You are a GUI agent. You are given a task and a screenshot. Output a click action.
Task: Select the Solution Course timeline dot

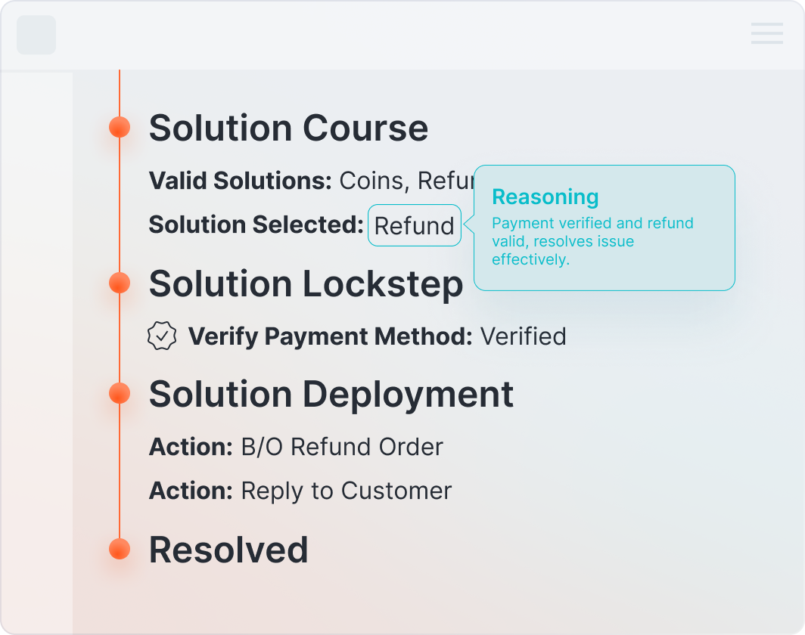119,126
